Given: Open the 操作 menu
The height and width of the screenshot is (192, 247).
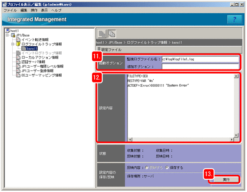Looking at the screenshot, I should pyautogui.click(x=34, y=11).
